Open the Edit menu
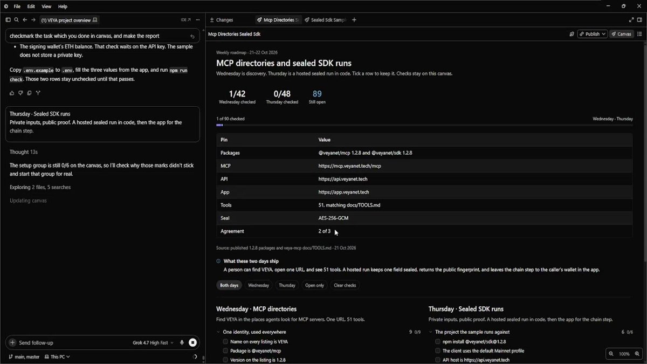Screen dimensions: 647x364 (x=31, y=6)
